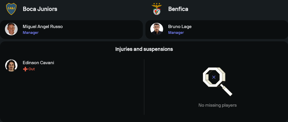Open the Boca Juniors team name

pos(40,9)
